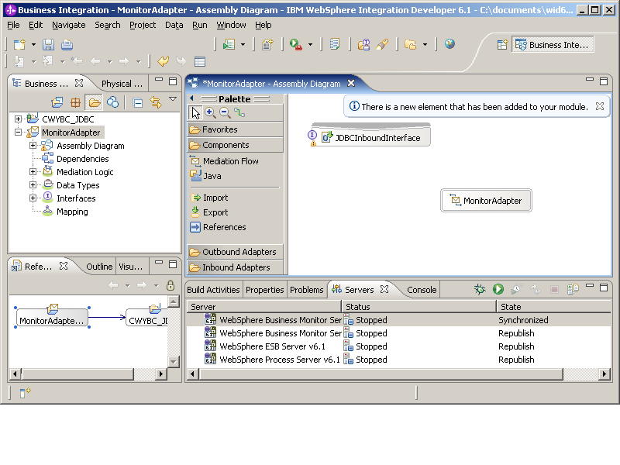Screen dimensions: 620x465
Task: Click the open folder icon in Business view toolbar
Action: [x=95, y=103]
